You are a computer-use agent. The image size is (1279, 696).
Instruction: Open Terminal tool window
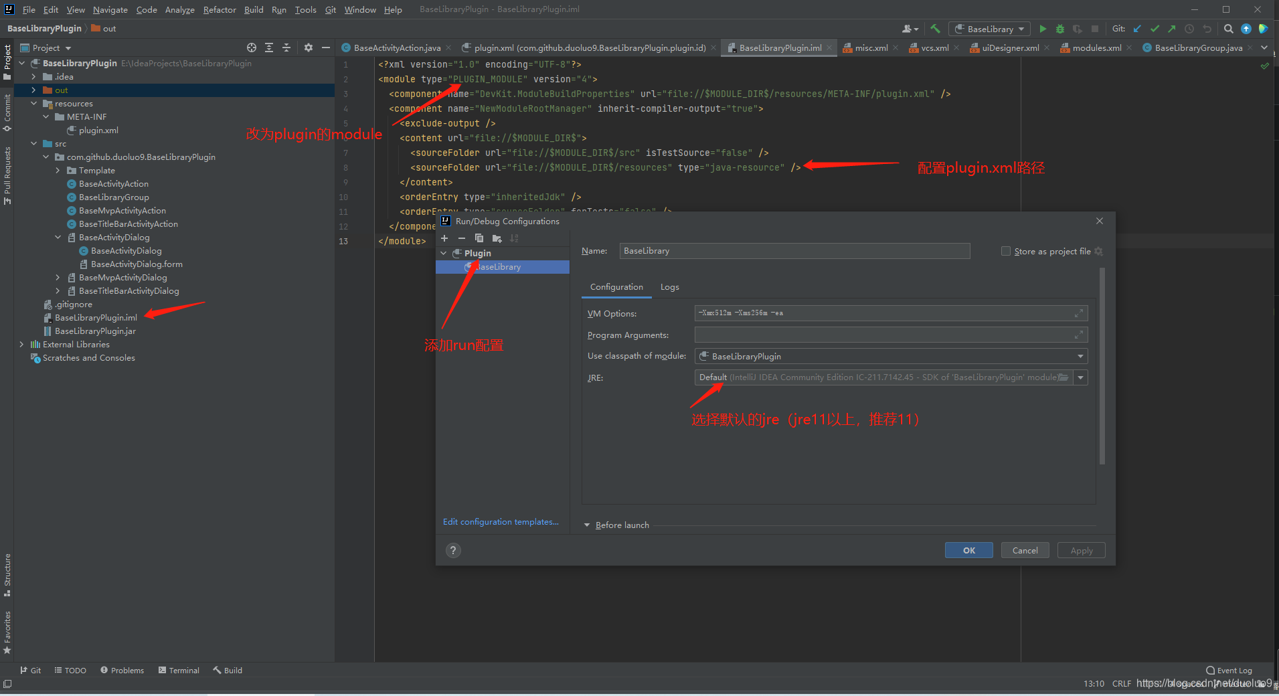click(x=179, y=670)
